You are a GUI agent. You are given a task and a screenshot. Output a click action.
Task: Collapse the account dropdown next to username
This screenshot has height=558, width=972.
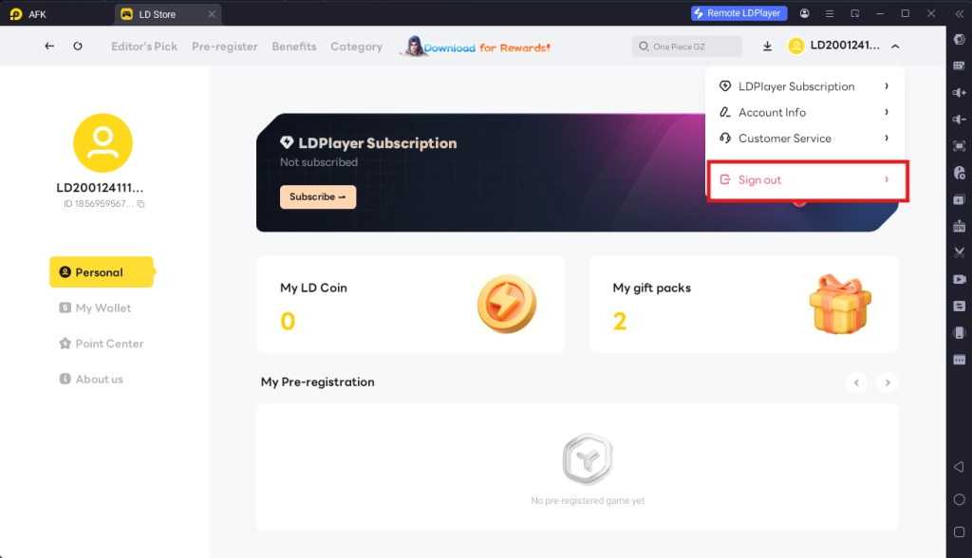895,46
